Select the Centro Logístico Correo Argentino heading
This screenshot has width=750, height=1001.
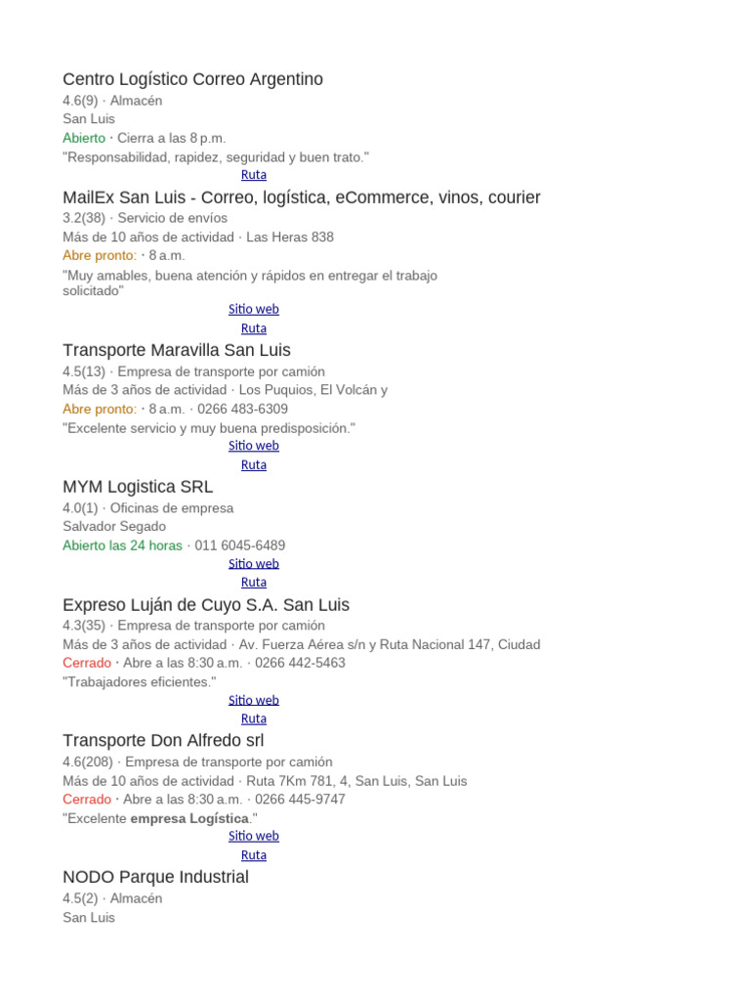click(x=192, y=79)
